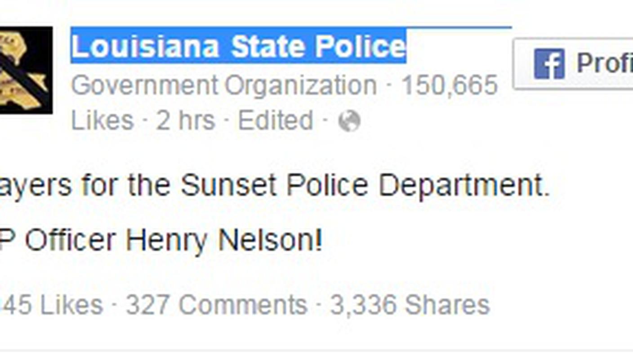Click the 150,665 page like count
Screen dimensions: 633x356
pos(449,85)
